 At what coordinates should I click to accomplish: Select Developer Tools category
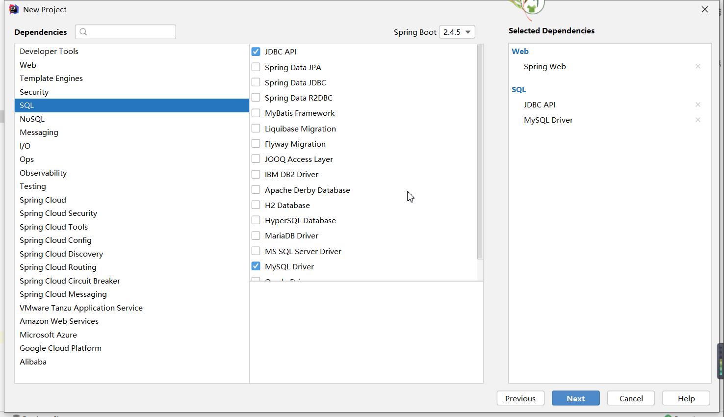(131, 51)
